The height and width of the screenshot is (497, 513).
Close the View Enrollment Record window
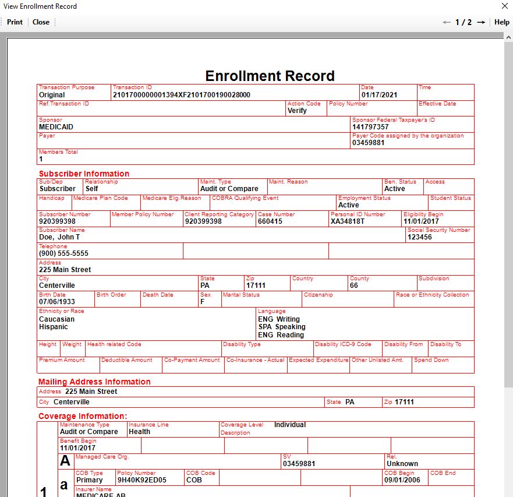[x=505, y=6]
